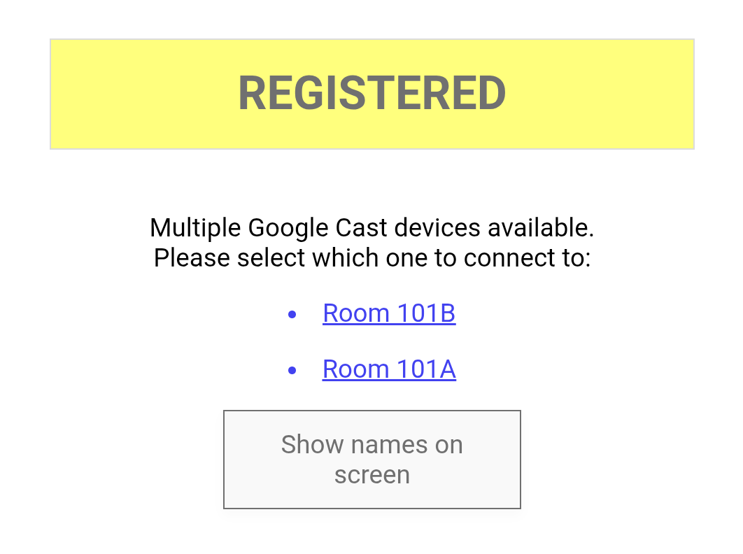Select the Room 101A cast device
The width and height of the screenshot is (743, 554).
coord(389,369)
